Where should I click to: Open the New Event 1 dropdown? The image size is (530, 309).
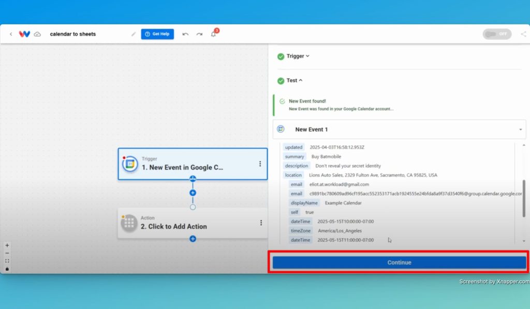tap(399, 129)
